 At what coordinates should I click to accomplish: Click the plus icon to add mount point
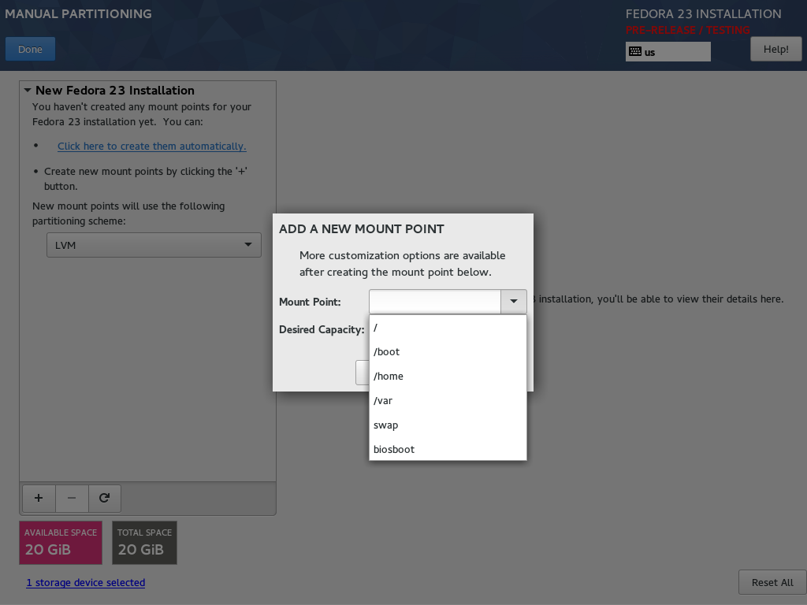click(x=39, y=498)
